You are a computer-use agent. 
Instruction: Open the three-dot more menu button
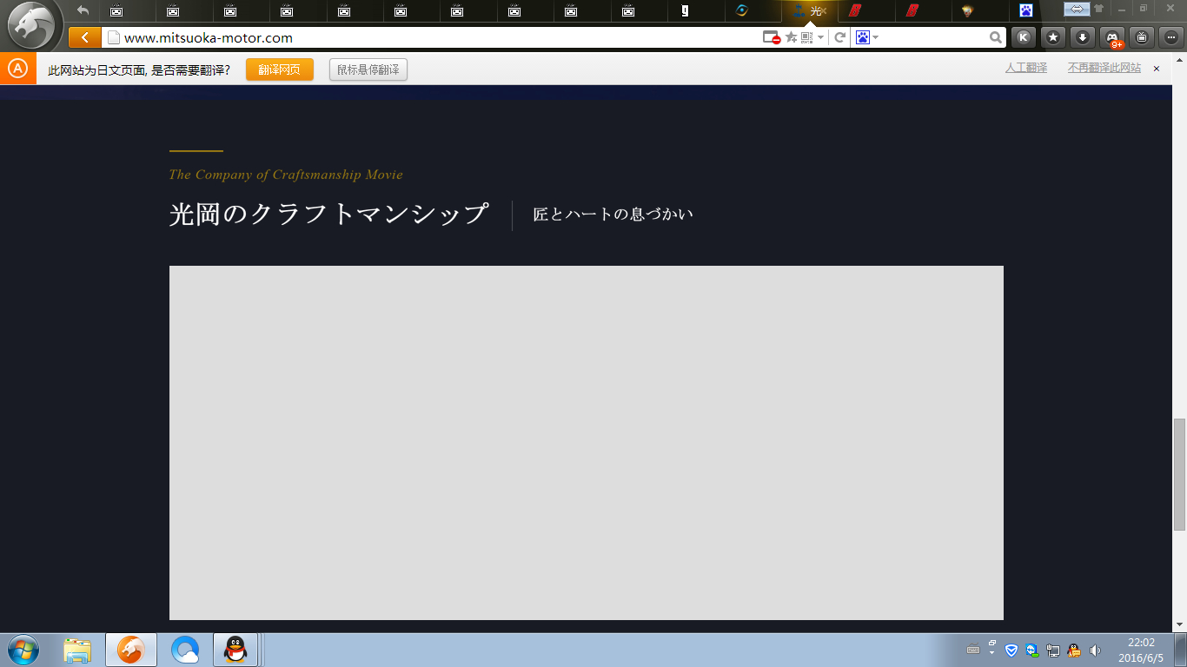(1171, 37)
